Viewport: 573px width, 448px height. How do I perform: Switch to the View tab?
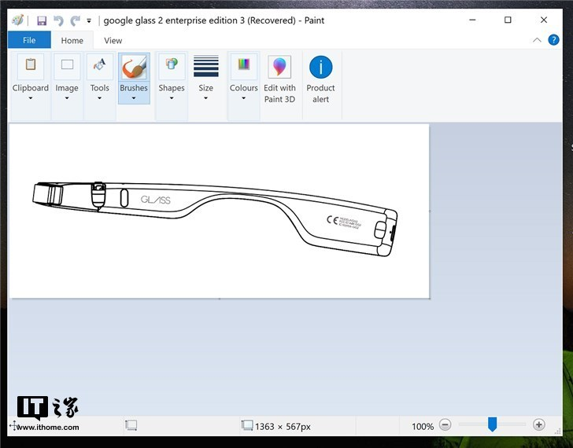(113, 41)
